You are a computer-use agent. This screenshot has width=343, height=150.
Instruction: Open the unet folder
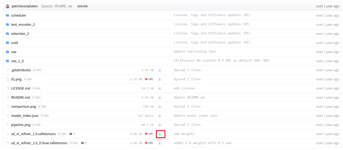pyautogui.click(x=15, y=43)
